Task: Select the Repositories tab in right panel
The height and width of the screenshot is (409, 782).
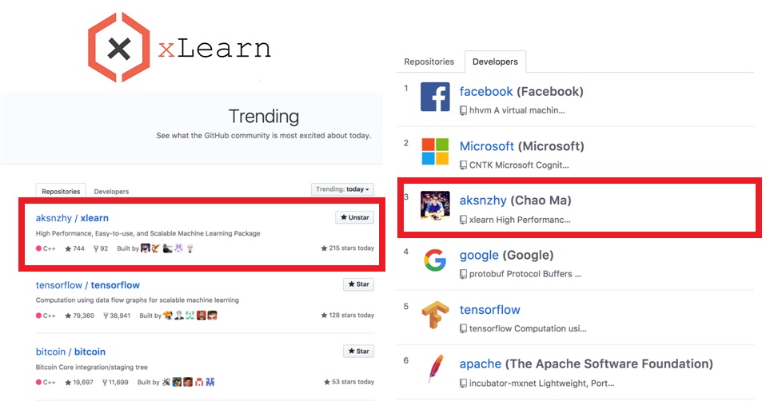Action: point(429,62)
